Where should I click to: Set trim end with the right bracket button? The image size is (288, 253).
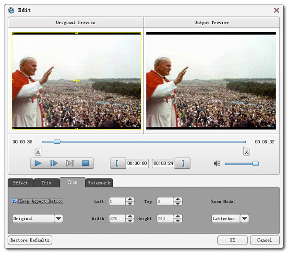pyautogui.click(x=182, y=163)
